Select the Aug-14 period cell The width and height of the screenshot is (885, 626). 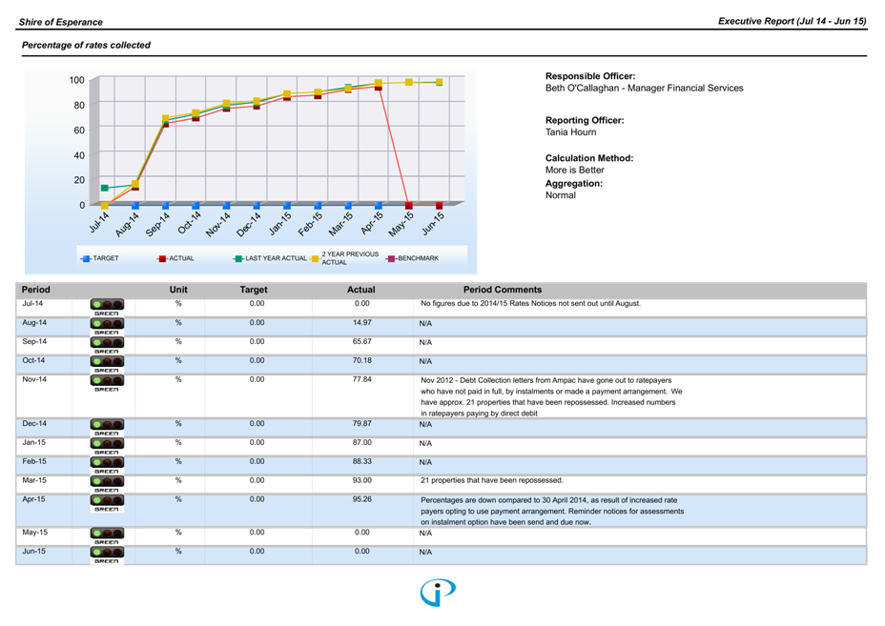point(34,323)
